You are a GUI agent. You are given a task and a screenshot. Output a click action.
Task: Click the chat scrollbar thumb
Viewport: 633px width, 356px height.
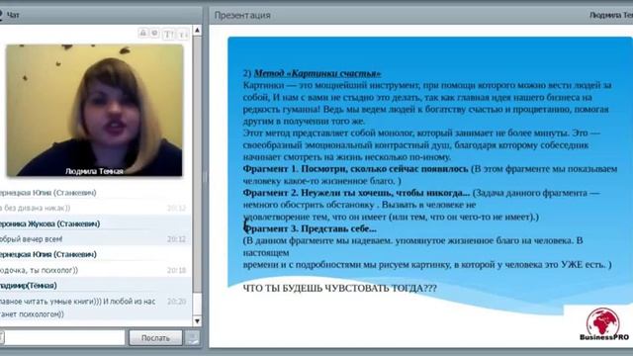coord(197,163)
